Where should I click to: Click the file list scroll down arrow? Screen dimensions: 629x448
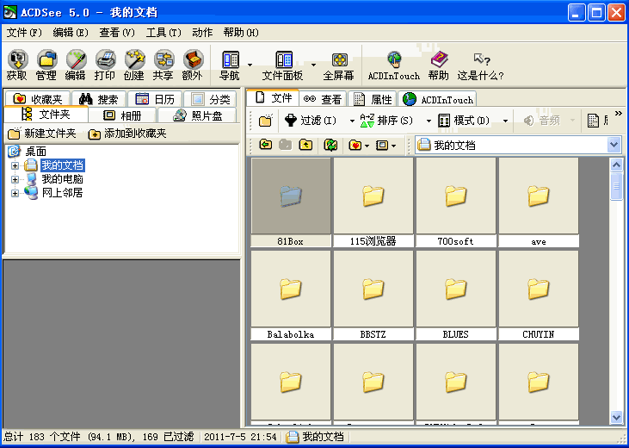[x=616, y=417]
